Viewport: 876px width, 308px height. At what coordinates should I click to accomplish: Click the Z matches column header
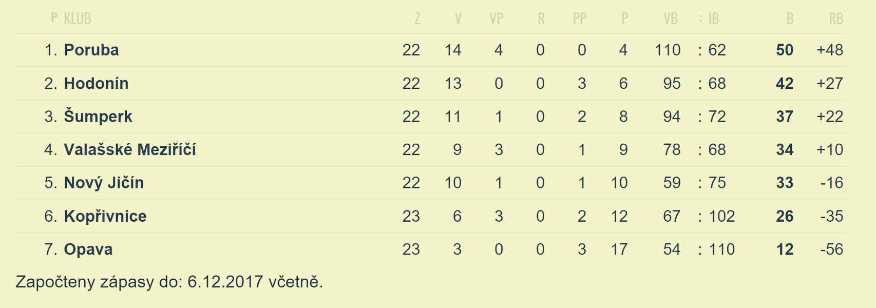[x=417, y=19]
